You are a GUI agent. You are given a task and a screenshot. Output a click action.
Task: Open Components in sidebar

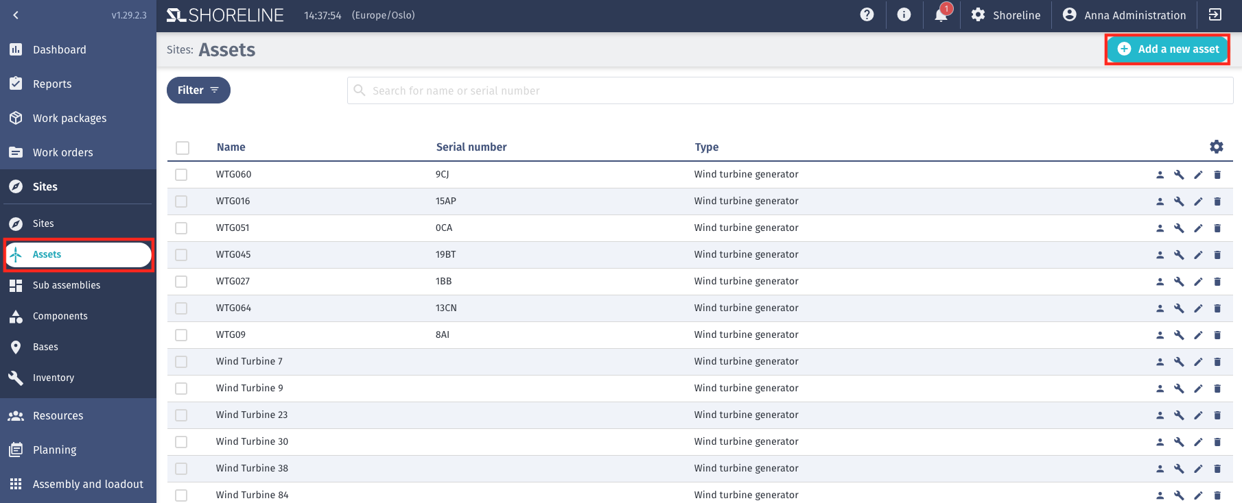pyautogui.click(x=78, y=316)
